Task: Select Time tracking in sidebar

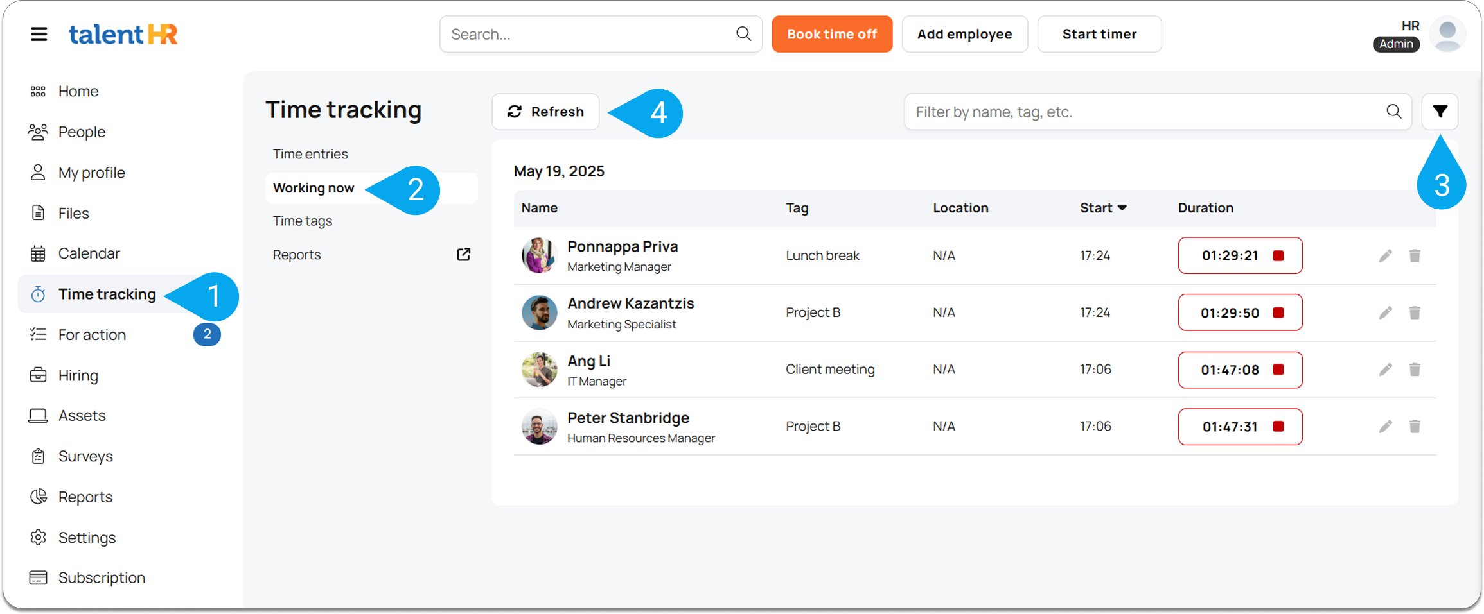Action: click(107, 294)
